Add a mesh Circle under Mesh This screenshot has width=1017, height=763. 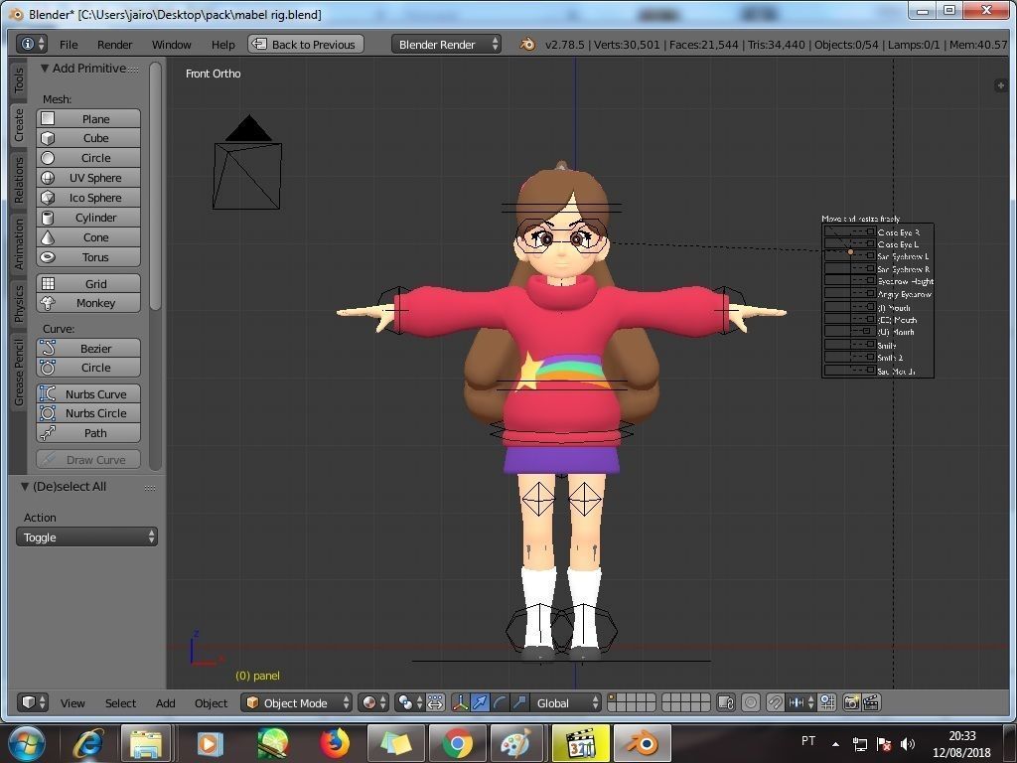pyautogui.click(x=88, y=158)
